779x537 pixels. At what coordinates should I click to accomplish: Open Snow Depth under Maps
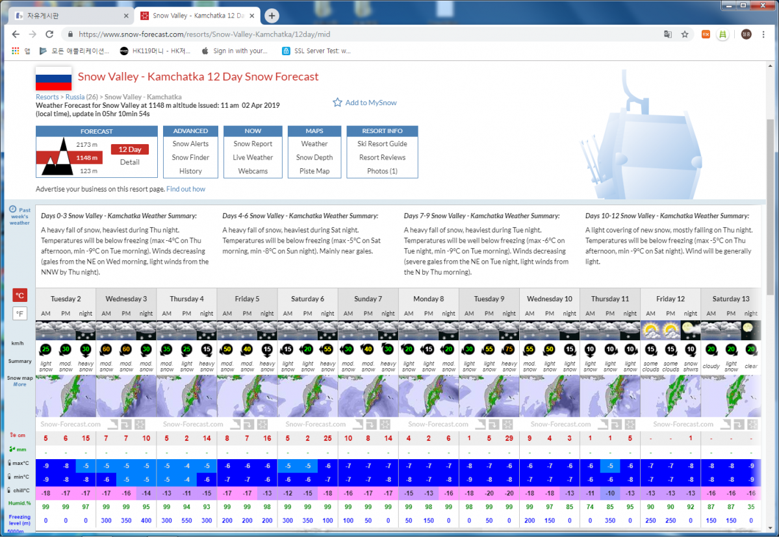click(314, 157)
